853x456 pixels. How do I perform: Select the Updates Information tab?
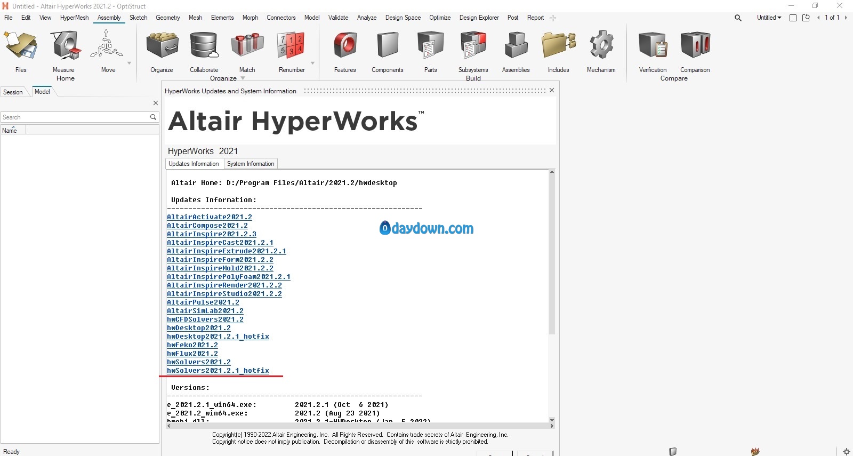[x=194, y=164]
